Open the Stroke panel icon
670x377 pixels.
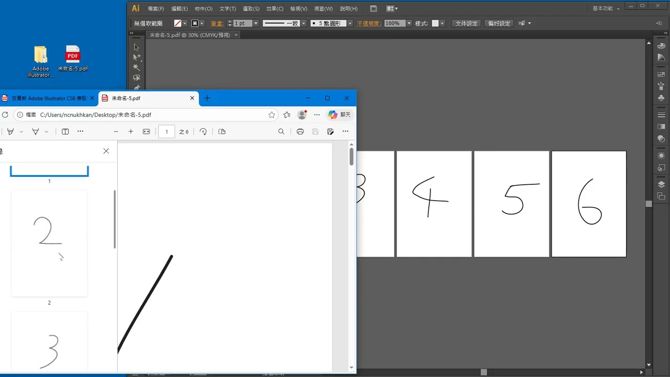click(661, 115)
